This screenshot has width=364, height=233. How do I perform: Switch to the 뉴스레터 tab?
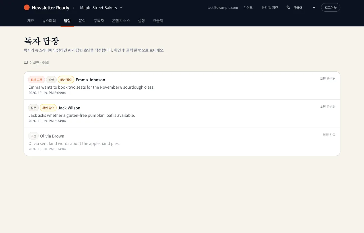tap(49, 21)
